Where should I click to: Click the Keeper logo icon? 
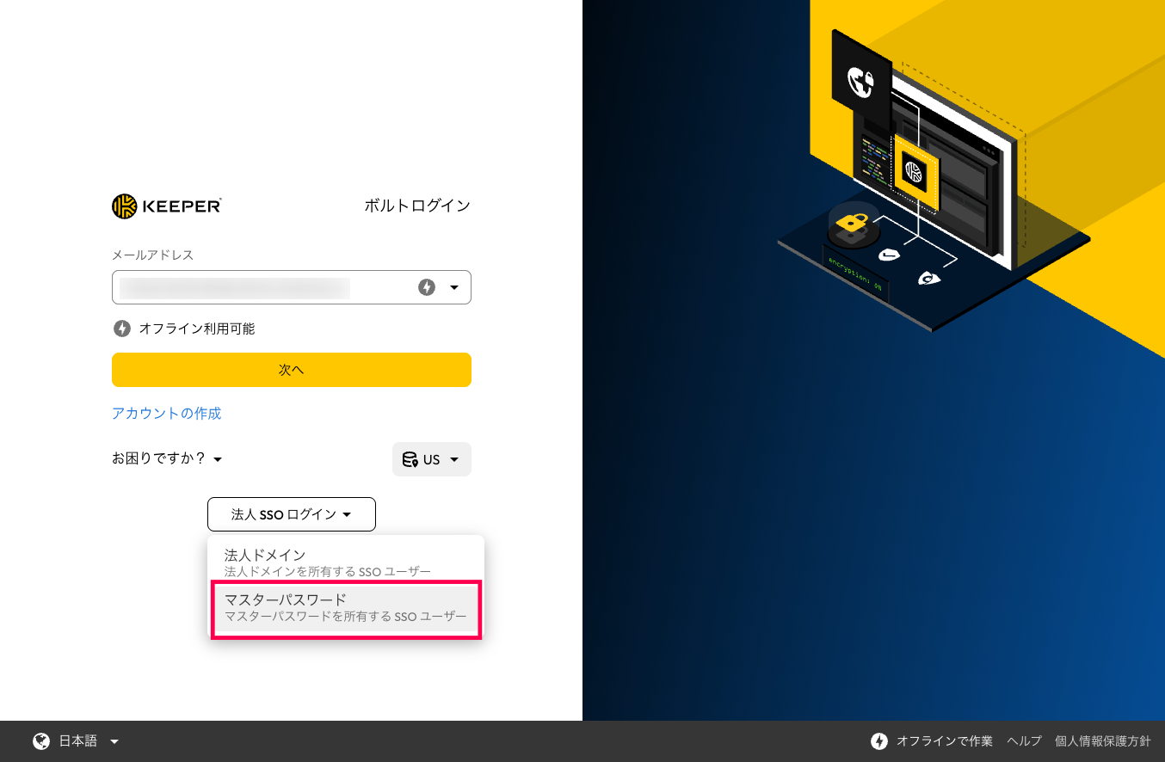click(x=123, y=206)
